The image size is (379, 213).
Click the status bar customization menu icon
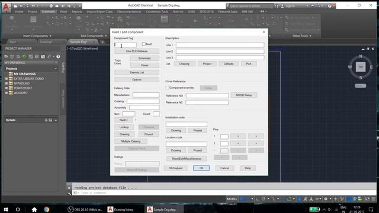[374, 199]
